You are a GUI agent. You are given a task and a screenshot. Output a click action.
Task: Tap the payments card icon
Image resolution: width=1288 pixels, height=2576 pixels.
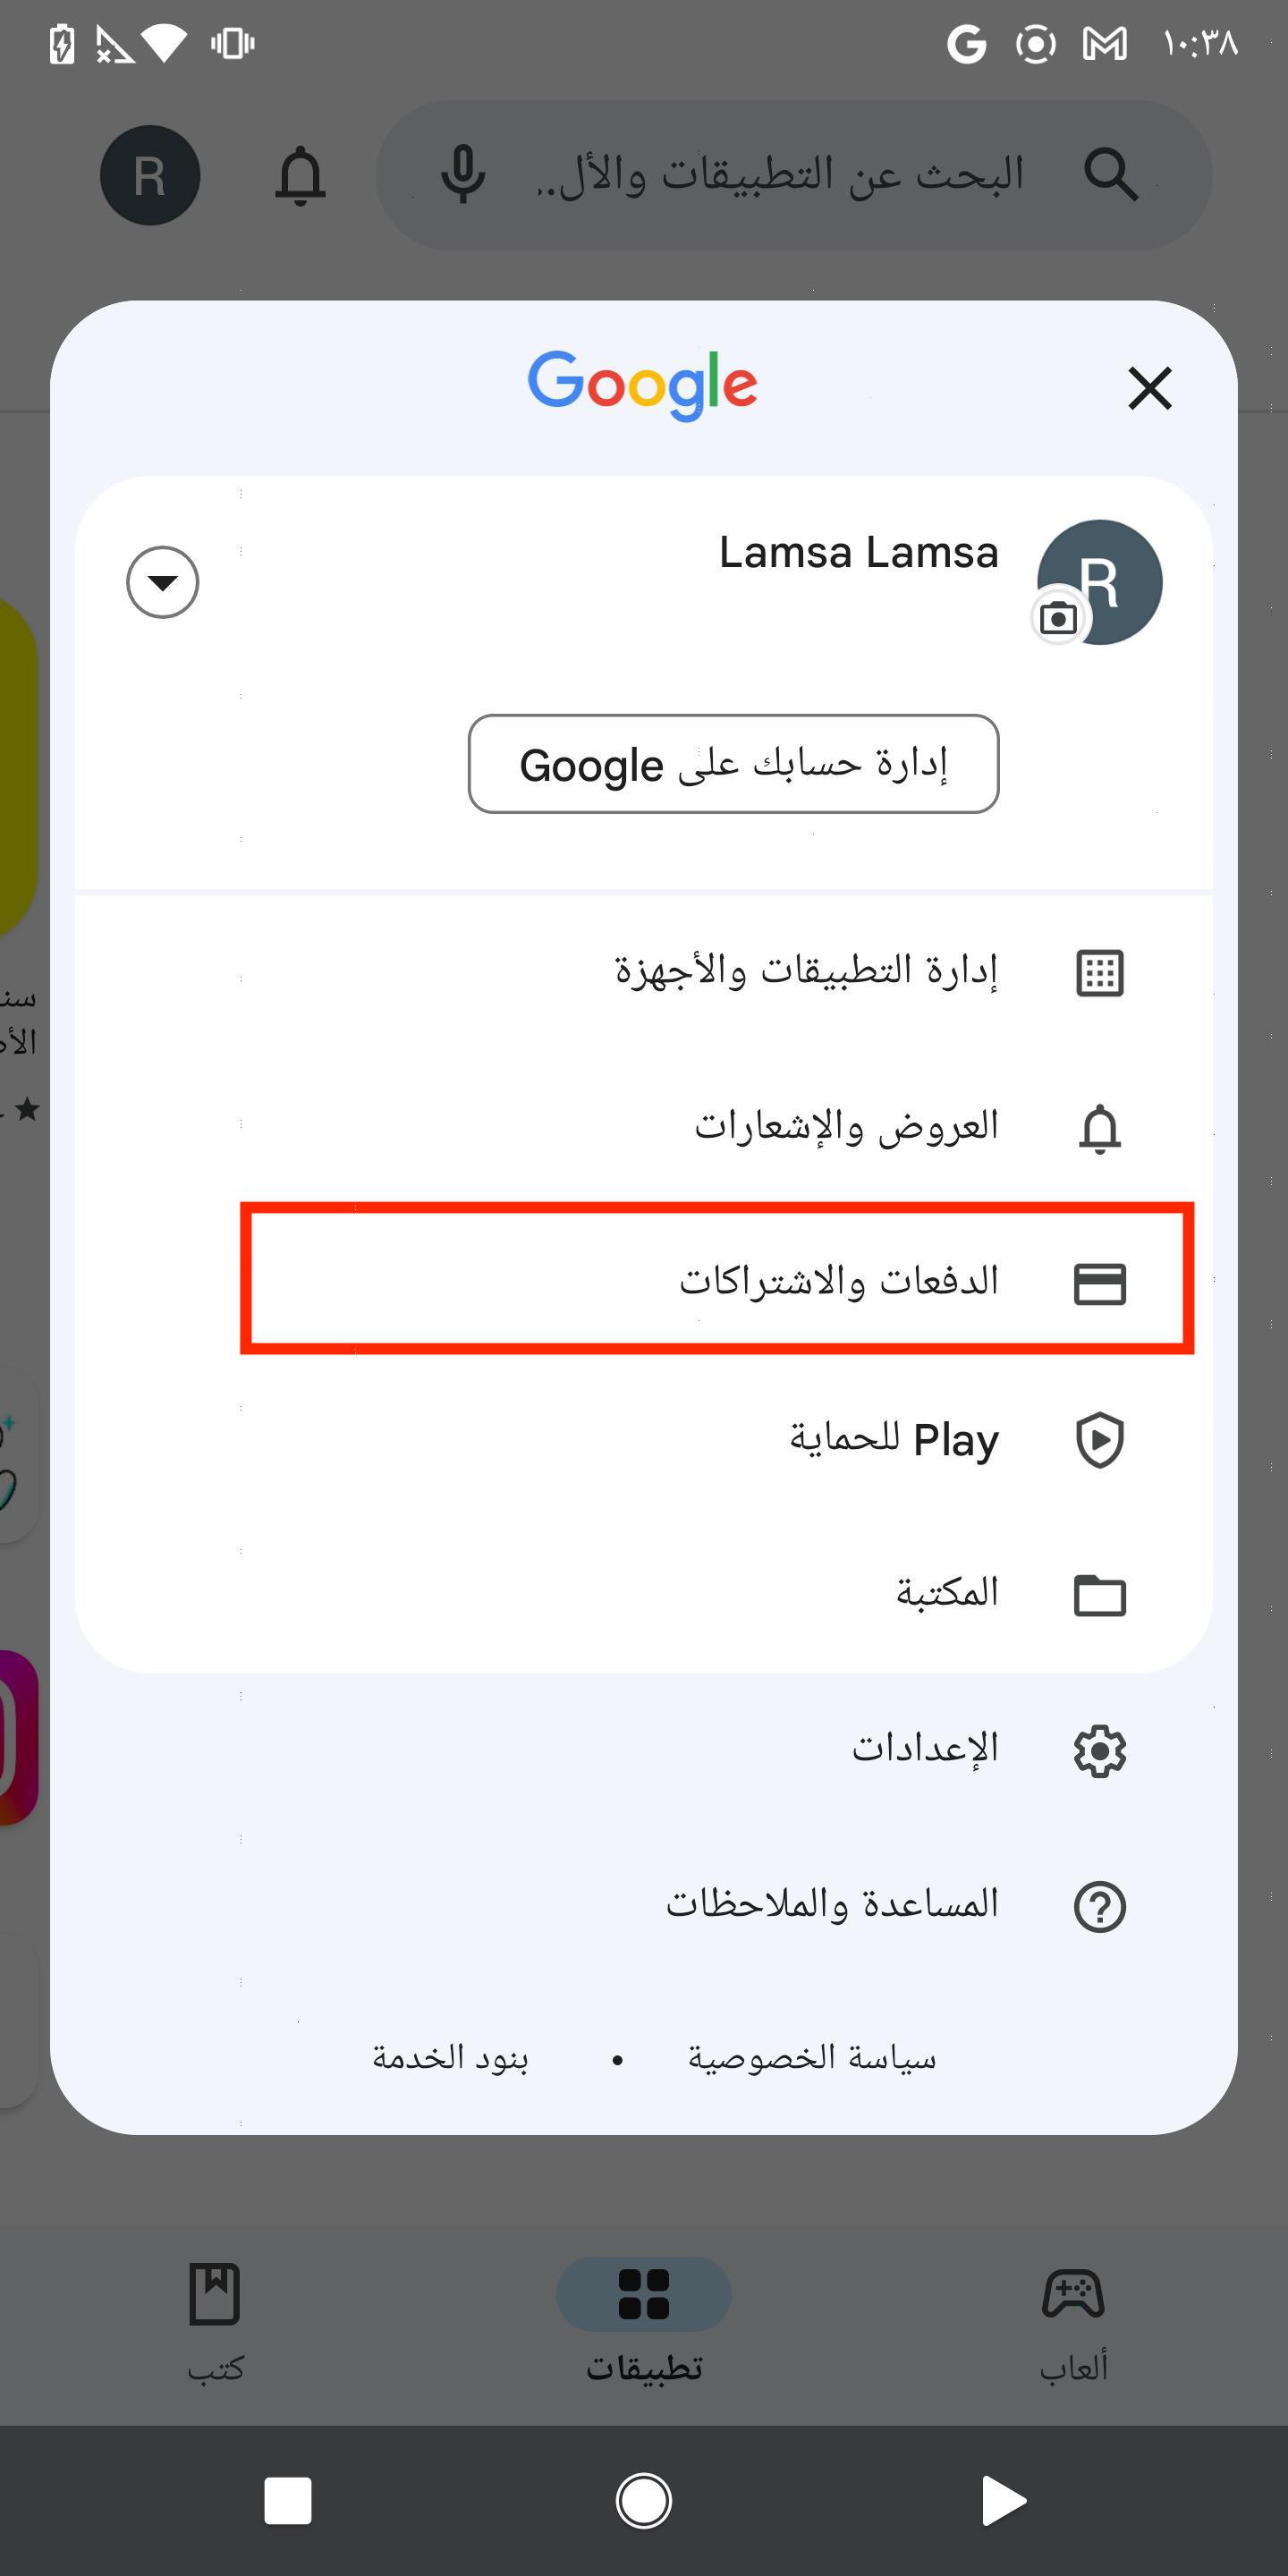pyautogui.click(x=1099, y=1284)
